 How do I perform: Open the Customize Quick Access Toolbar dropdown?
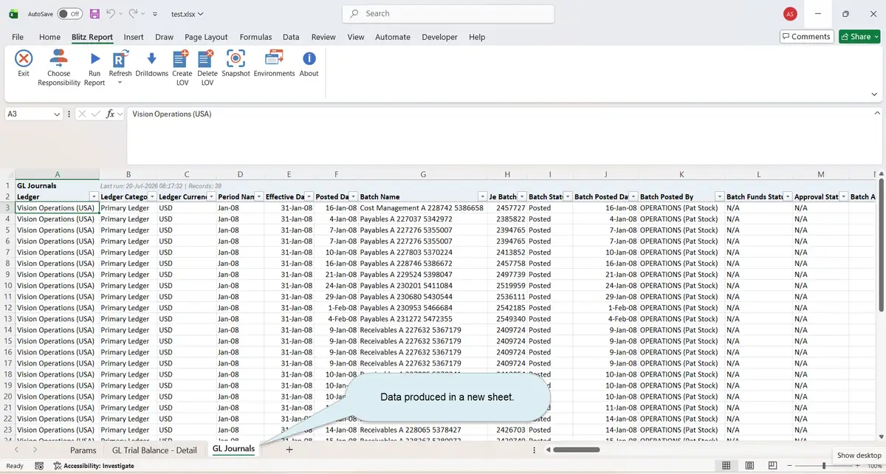[154, 14]
